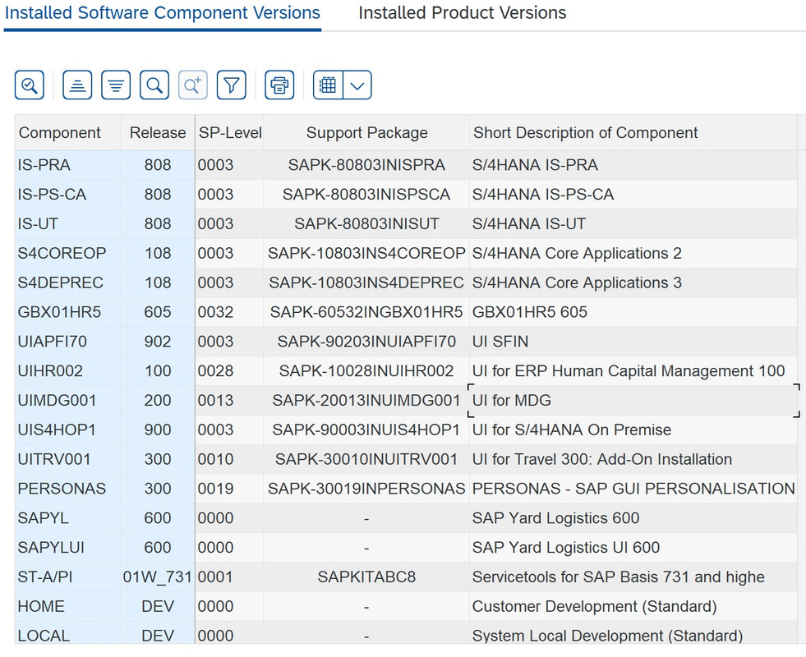Screen dimensions: 806x657
Task: Select support package SAPKITABC8 cell
Action: pyautogui.click(x=366, y=577)
